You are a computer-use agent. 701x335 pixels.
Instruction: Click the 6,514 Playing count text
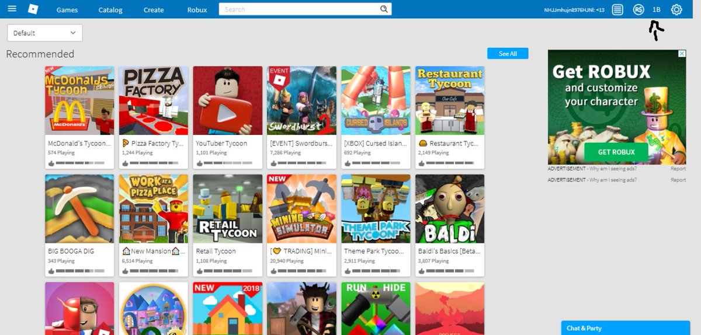[x=137, y=261]
